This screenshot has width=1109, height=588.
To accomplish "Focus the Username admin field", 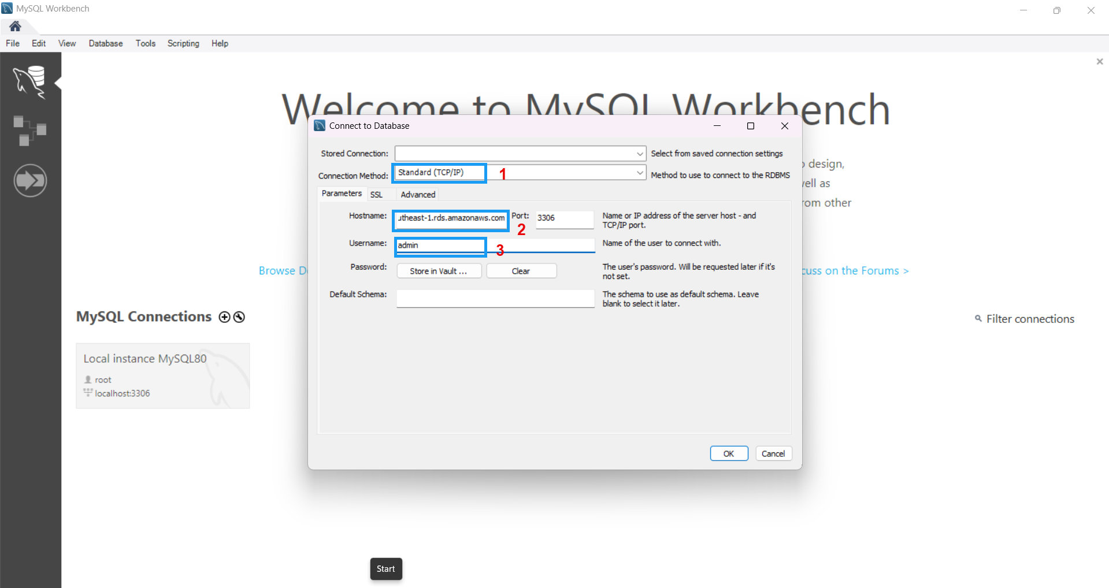I will [495, 245].
